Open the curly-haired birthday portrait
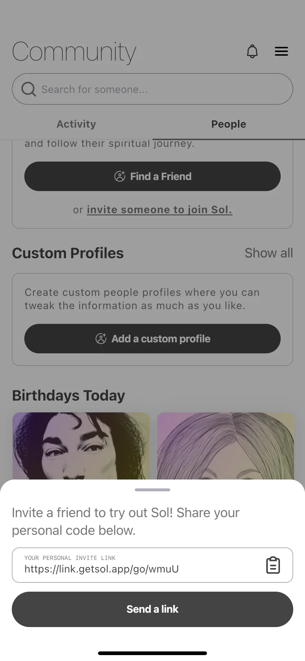Screen dimensions: 305x661 pos(81,446)
